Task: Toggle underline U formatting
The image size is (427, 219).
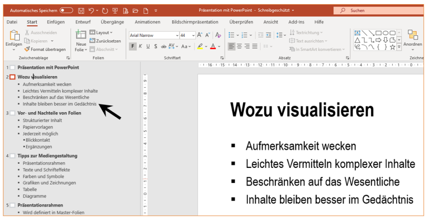Action: pos(148,46)
